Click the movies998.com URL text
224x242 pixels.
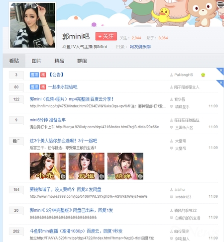point(89,196)
